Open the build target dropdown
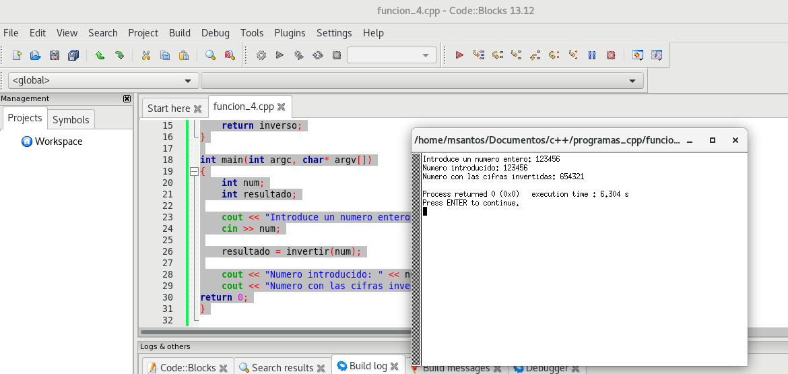 (392, 55)
